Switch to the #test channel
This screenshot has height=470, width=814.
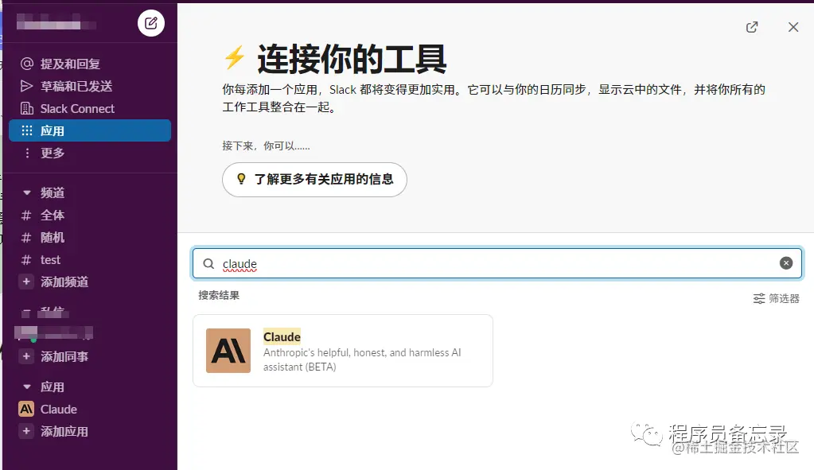pos(50,259)
